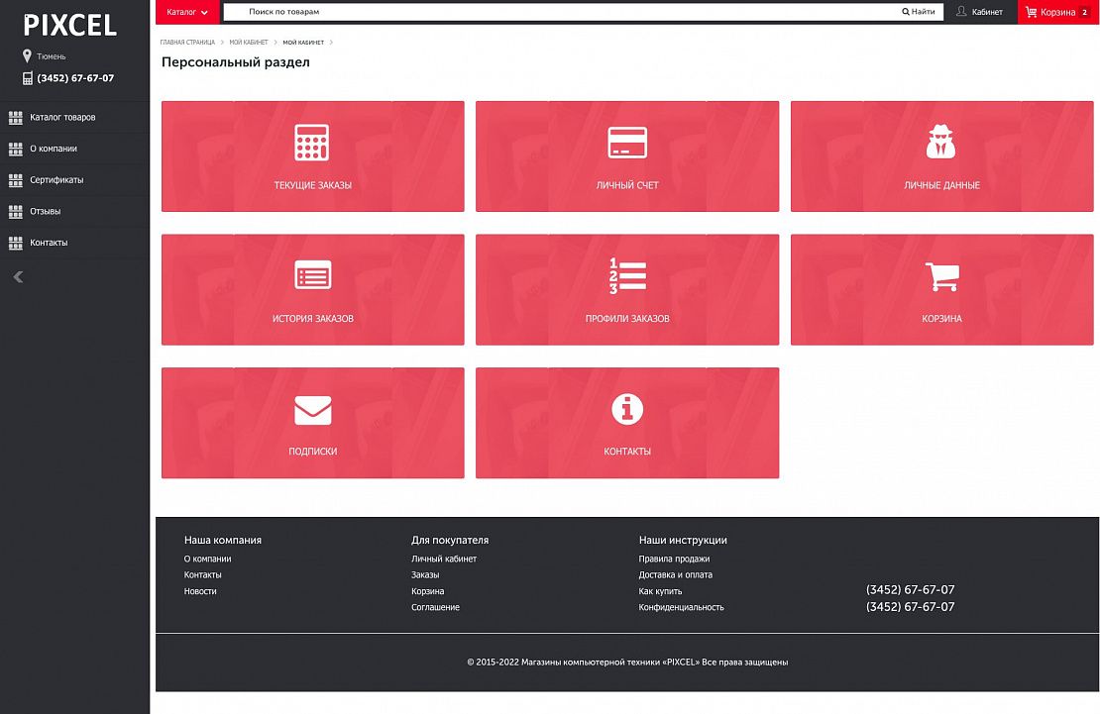Open Каталог товаров in sidebar menu

62,118
